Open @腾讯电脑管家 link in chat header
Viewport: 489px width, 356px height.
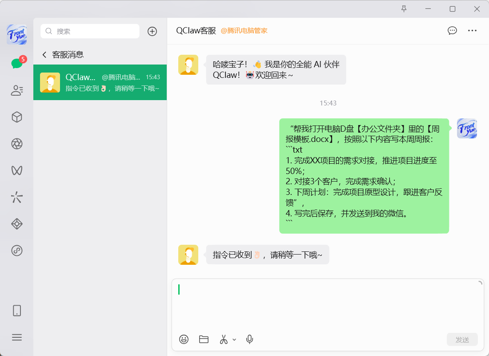point(244,31)
